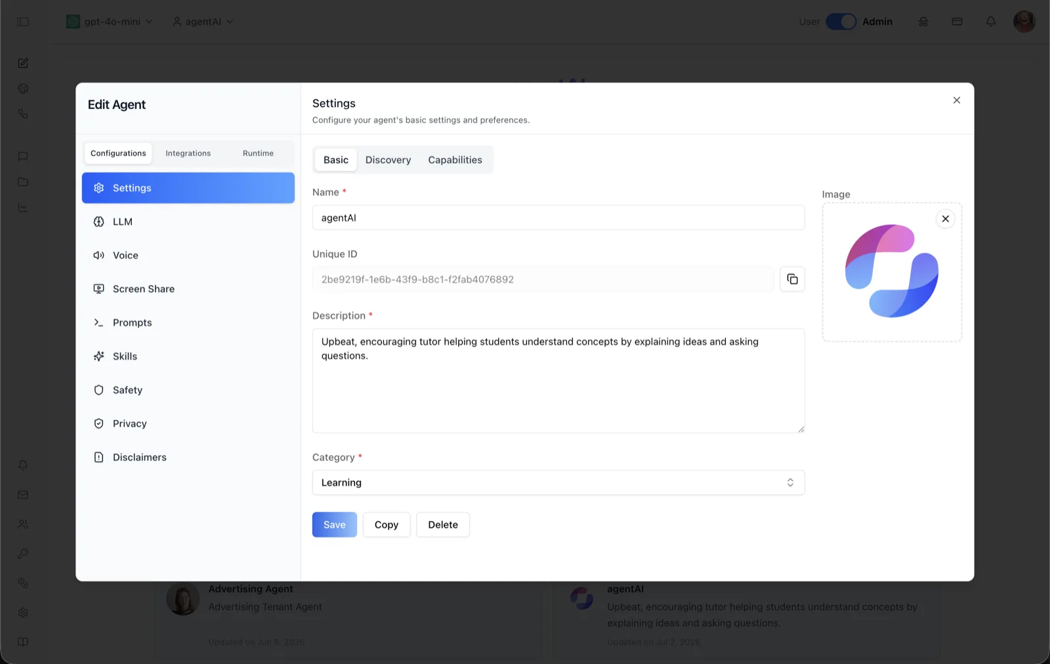Toggle the User/Admin switch
Screen dimensions: 1050x664
click(x=841, y=22)
